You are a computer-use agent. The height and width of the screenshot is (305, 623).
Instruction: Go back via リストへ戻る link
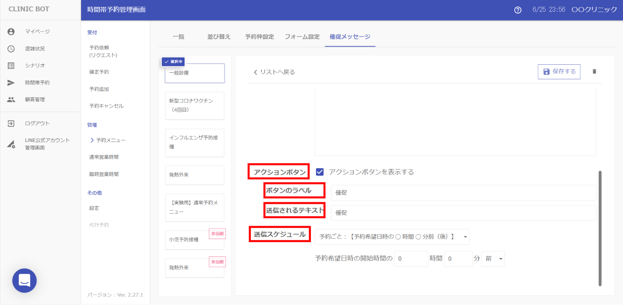pos(274,72)
